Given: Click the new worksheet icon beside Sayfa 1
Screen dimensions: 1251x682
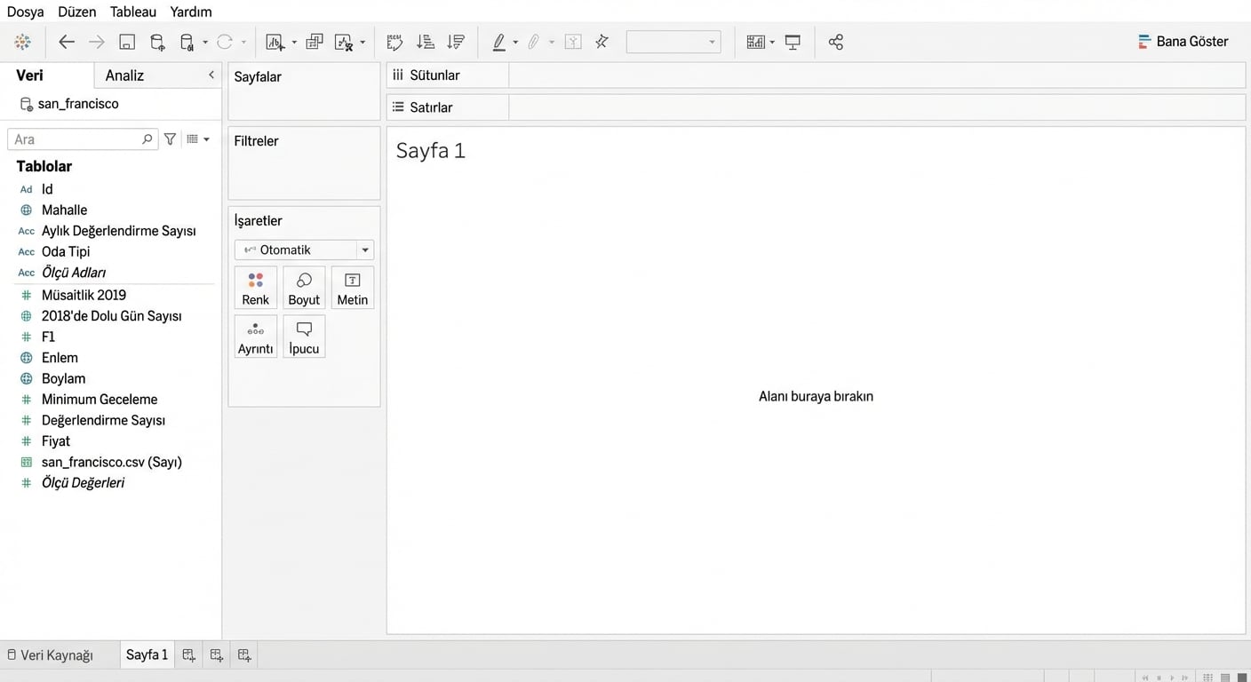Looking at the screenshot, I should [x=188, y=655].
